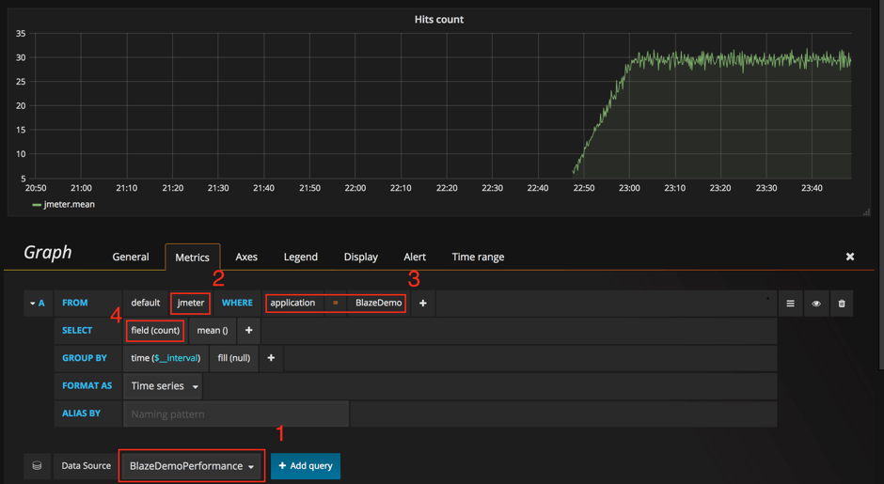This screenshot has width=884, height=484.
Task: Open the query options hamburger menu
Action: tap(790, 304)
